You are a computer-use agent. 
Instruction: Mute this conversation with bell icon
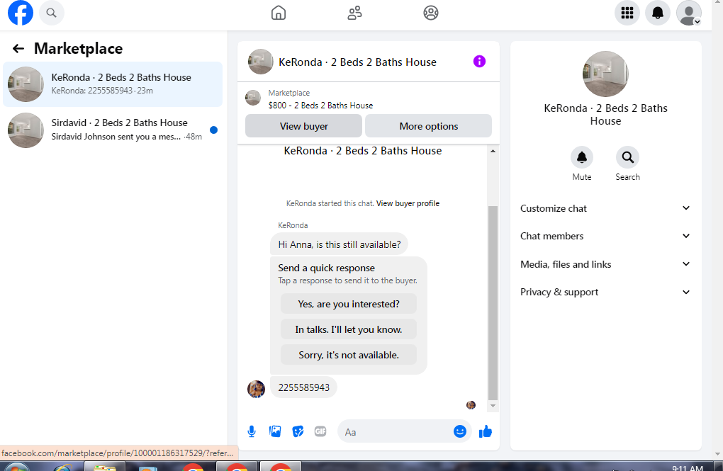coord(582,158)
